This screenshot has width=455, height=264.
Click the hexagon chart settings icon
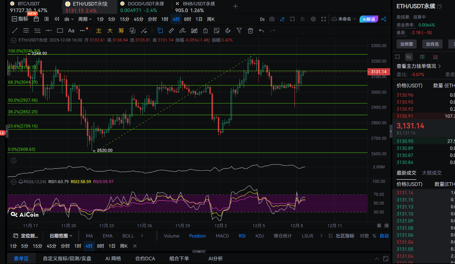pyautogui.click(x=313, y=19)
